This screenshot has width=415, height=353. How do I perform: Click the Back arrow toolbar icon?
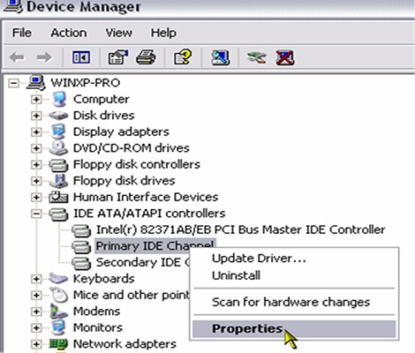(17, 57)
